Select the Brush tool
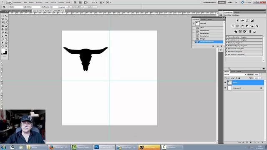This screenshot has height=150, width=267. [x=6, y=26]
